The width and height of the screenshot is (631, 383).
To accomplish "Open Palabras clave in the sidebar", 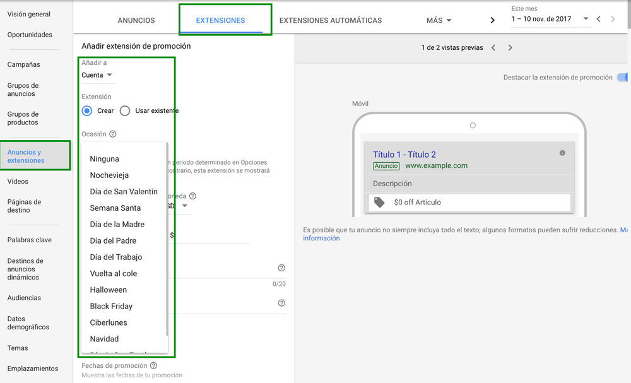I will click(x=30, y=240).
